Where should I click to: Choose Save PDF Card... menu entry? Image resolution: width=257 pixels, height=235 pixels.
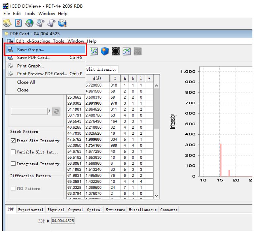[x=45, y=57]
